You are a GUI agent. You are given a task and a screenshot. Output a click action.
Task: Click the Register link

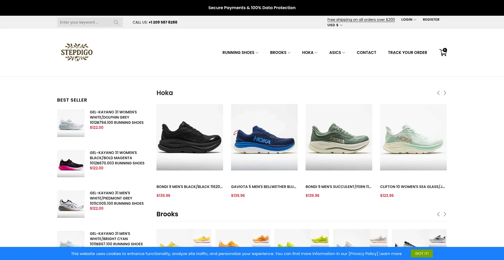pyautogui.click(x=431, y=20)
